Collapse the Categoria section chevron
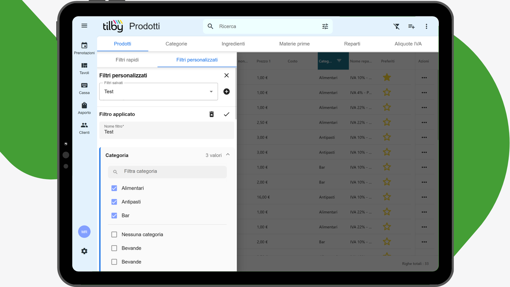The image size is (510, 287). 228,155
